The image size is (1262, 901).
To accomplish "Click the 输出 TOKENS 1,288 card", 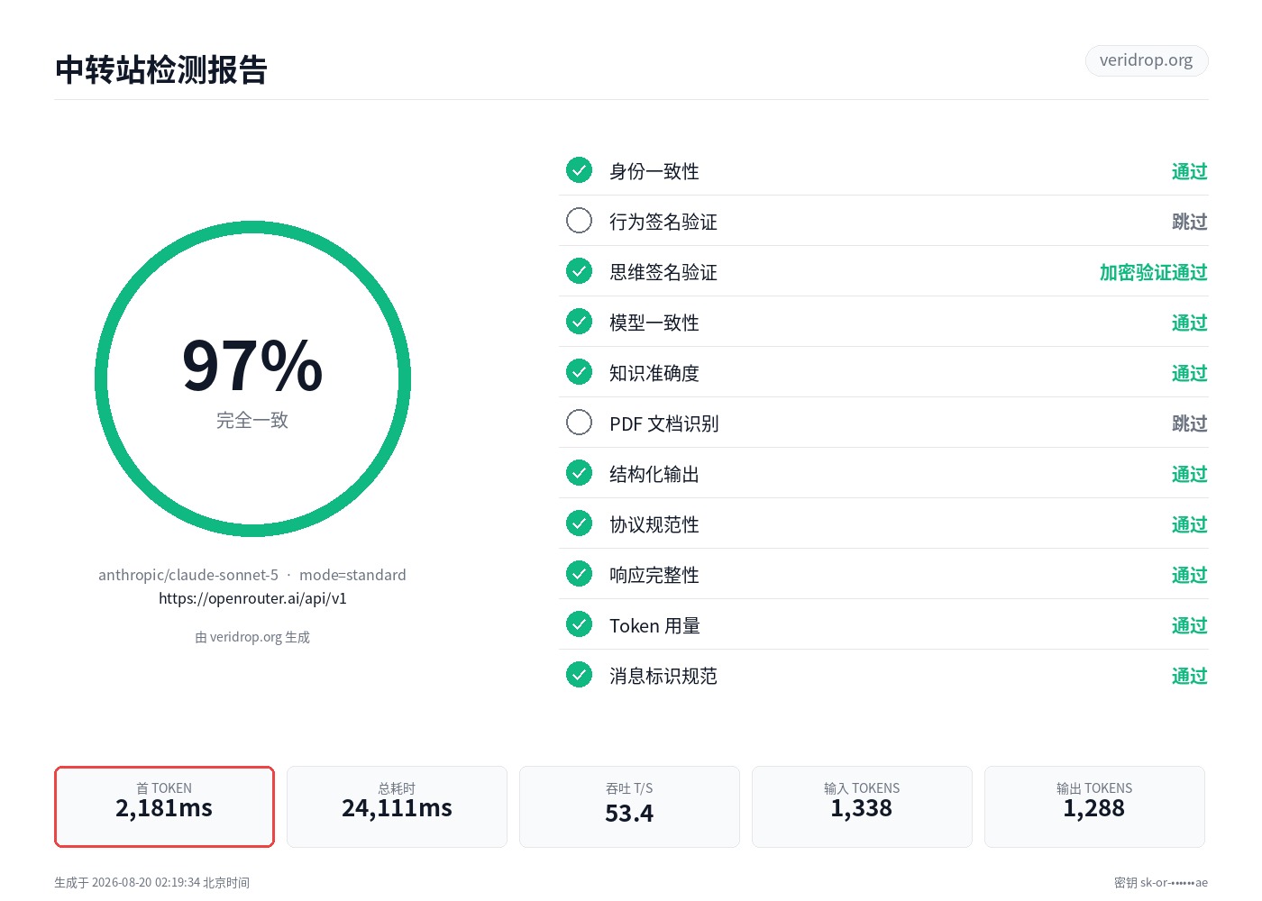I will pos(1094,806).
